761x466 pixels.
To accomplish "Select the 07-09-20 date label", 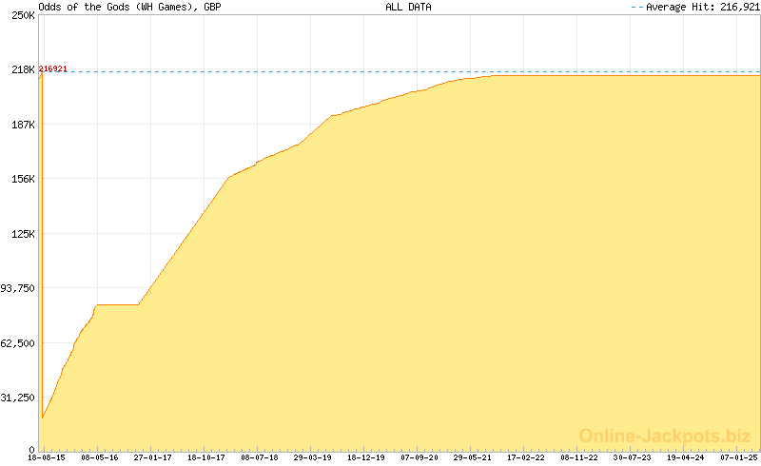I will tap(420, 458).
